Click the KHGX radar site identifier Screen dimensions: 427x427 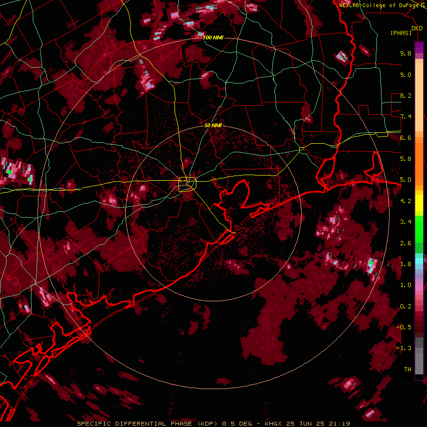coord(273,424)
